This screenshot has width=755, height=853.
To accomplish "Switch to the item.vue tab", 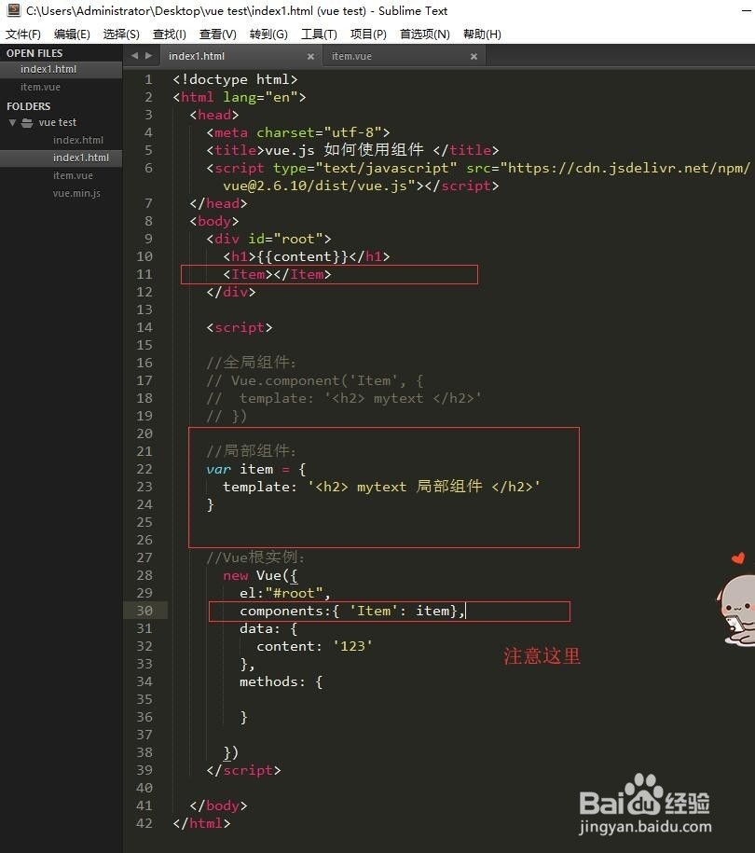I will pos(351,56).
